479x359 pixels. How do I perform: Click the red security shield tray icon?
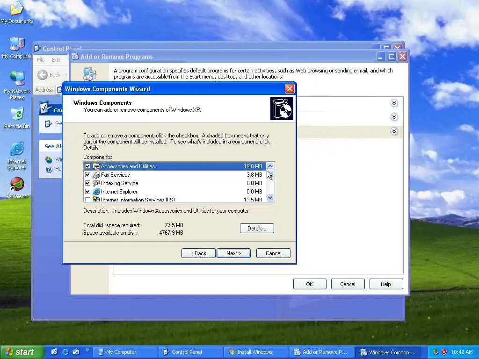click(x=444, y=352)
